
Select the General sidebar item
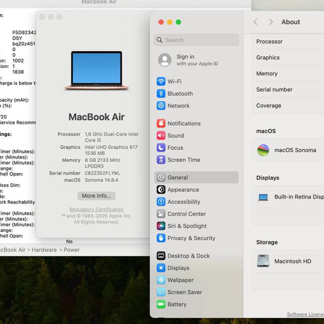(x=196, y=178)
